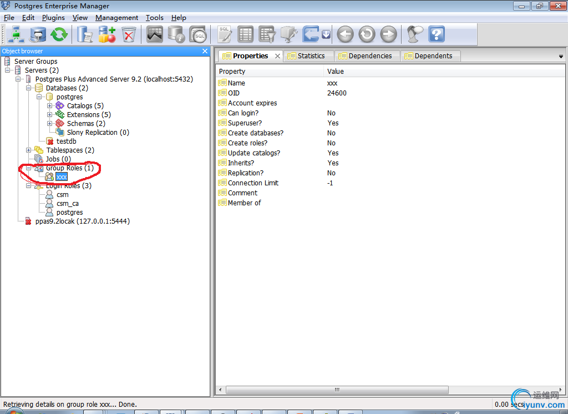Image resolution: width=568 pixels, height=414 pixels.
Task: Select the "OID" property row
Action: [390, 93]
